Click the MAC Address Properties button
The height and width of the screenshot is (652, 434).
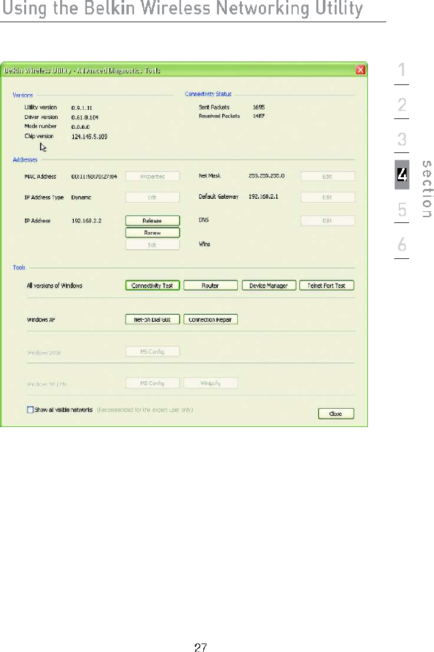pos(152,177)
